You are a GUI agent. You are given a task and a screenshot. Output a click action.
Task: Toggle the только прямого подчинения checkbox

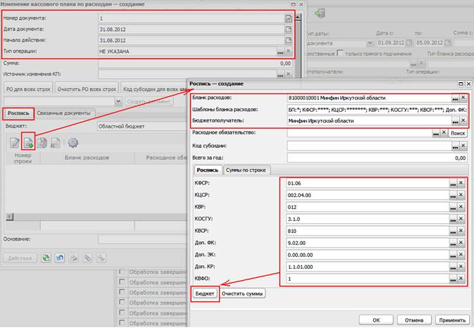click(339, 53)
